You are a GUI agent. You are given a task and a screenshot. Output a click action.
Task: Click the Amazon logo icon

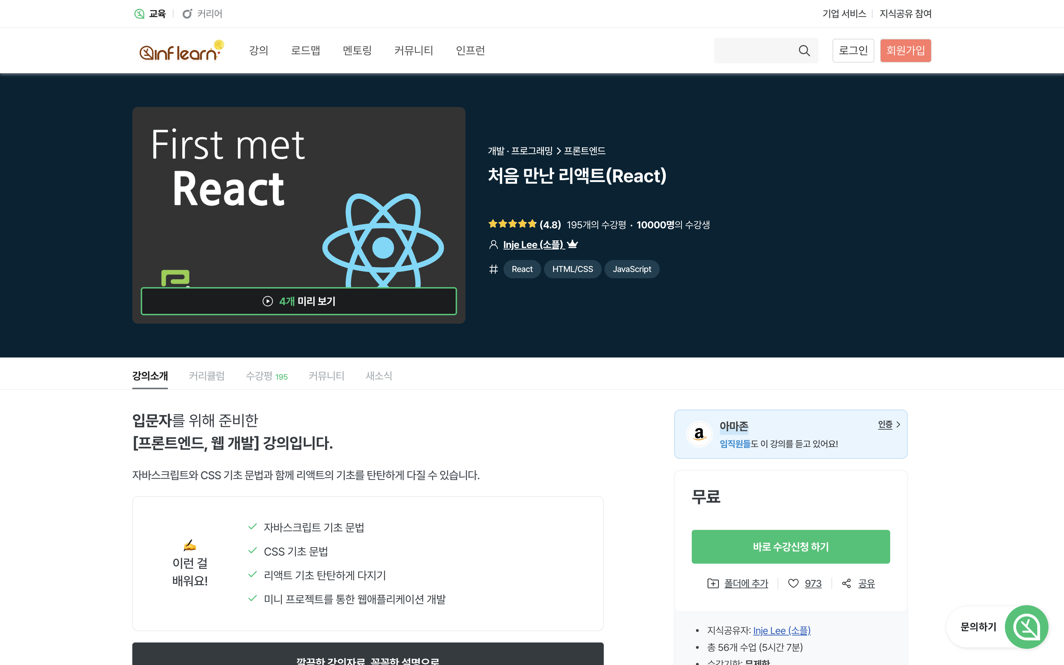click(x=699, y=434)
